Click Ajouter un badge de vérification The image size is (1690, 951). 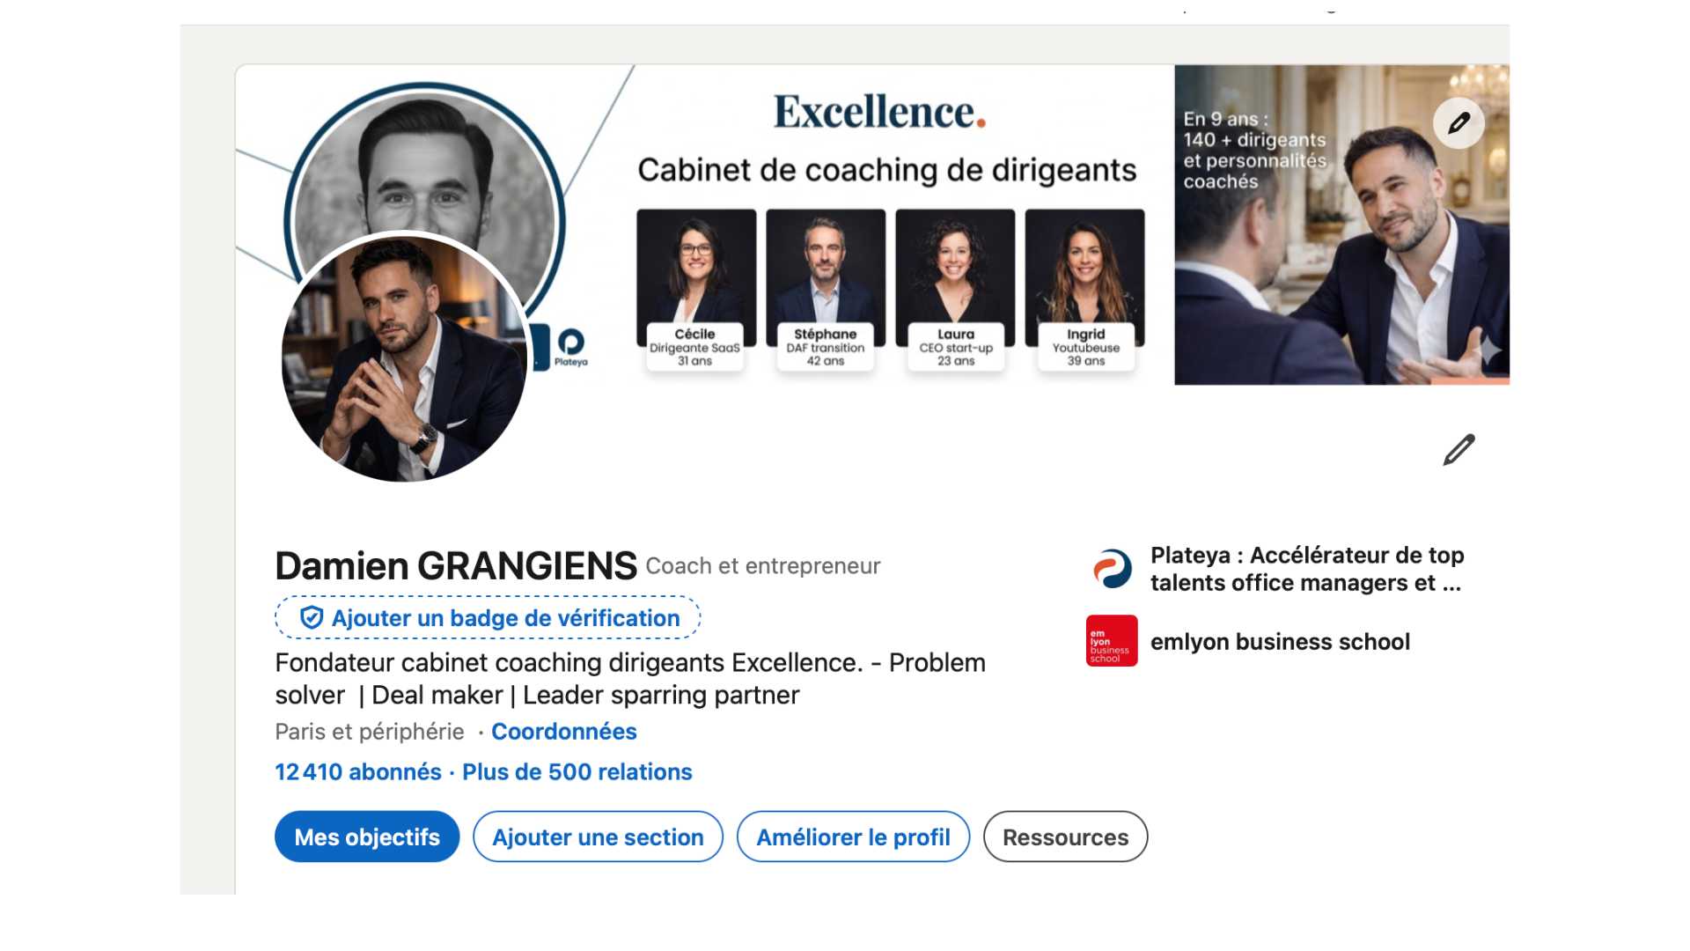click(505, 618)
